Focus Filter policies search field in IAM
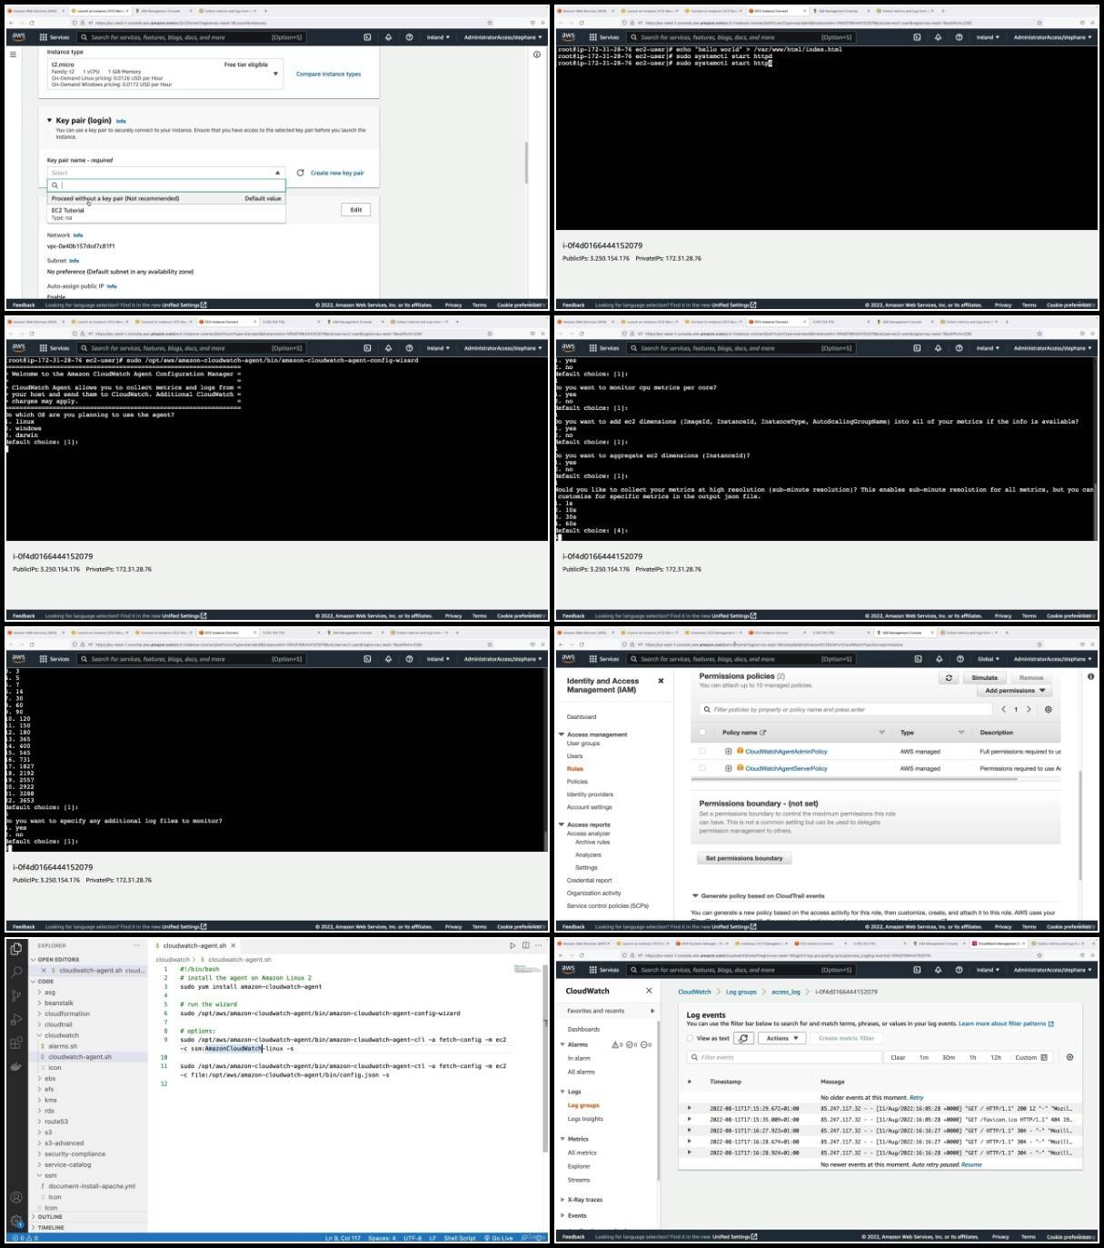The height and width of the screenshot is (1248, 1104). point(845,709)
